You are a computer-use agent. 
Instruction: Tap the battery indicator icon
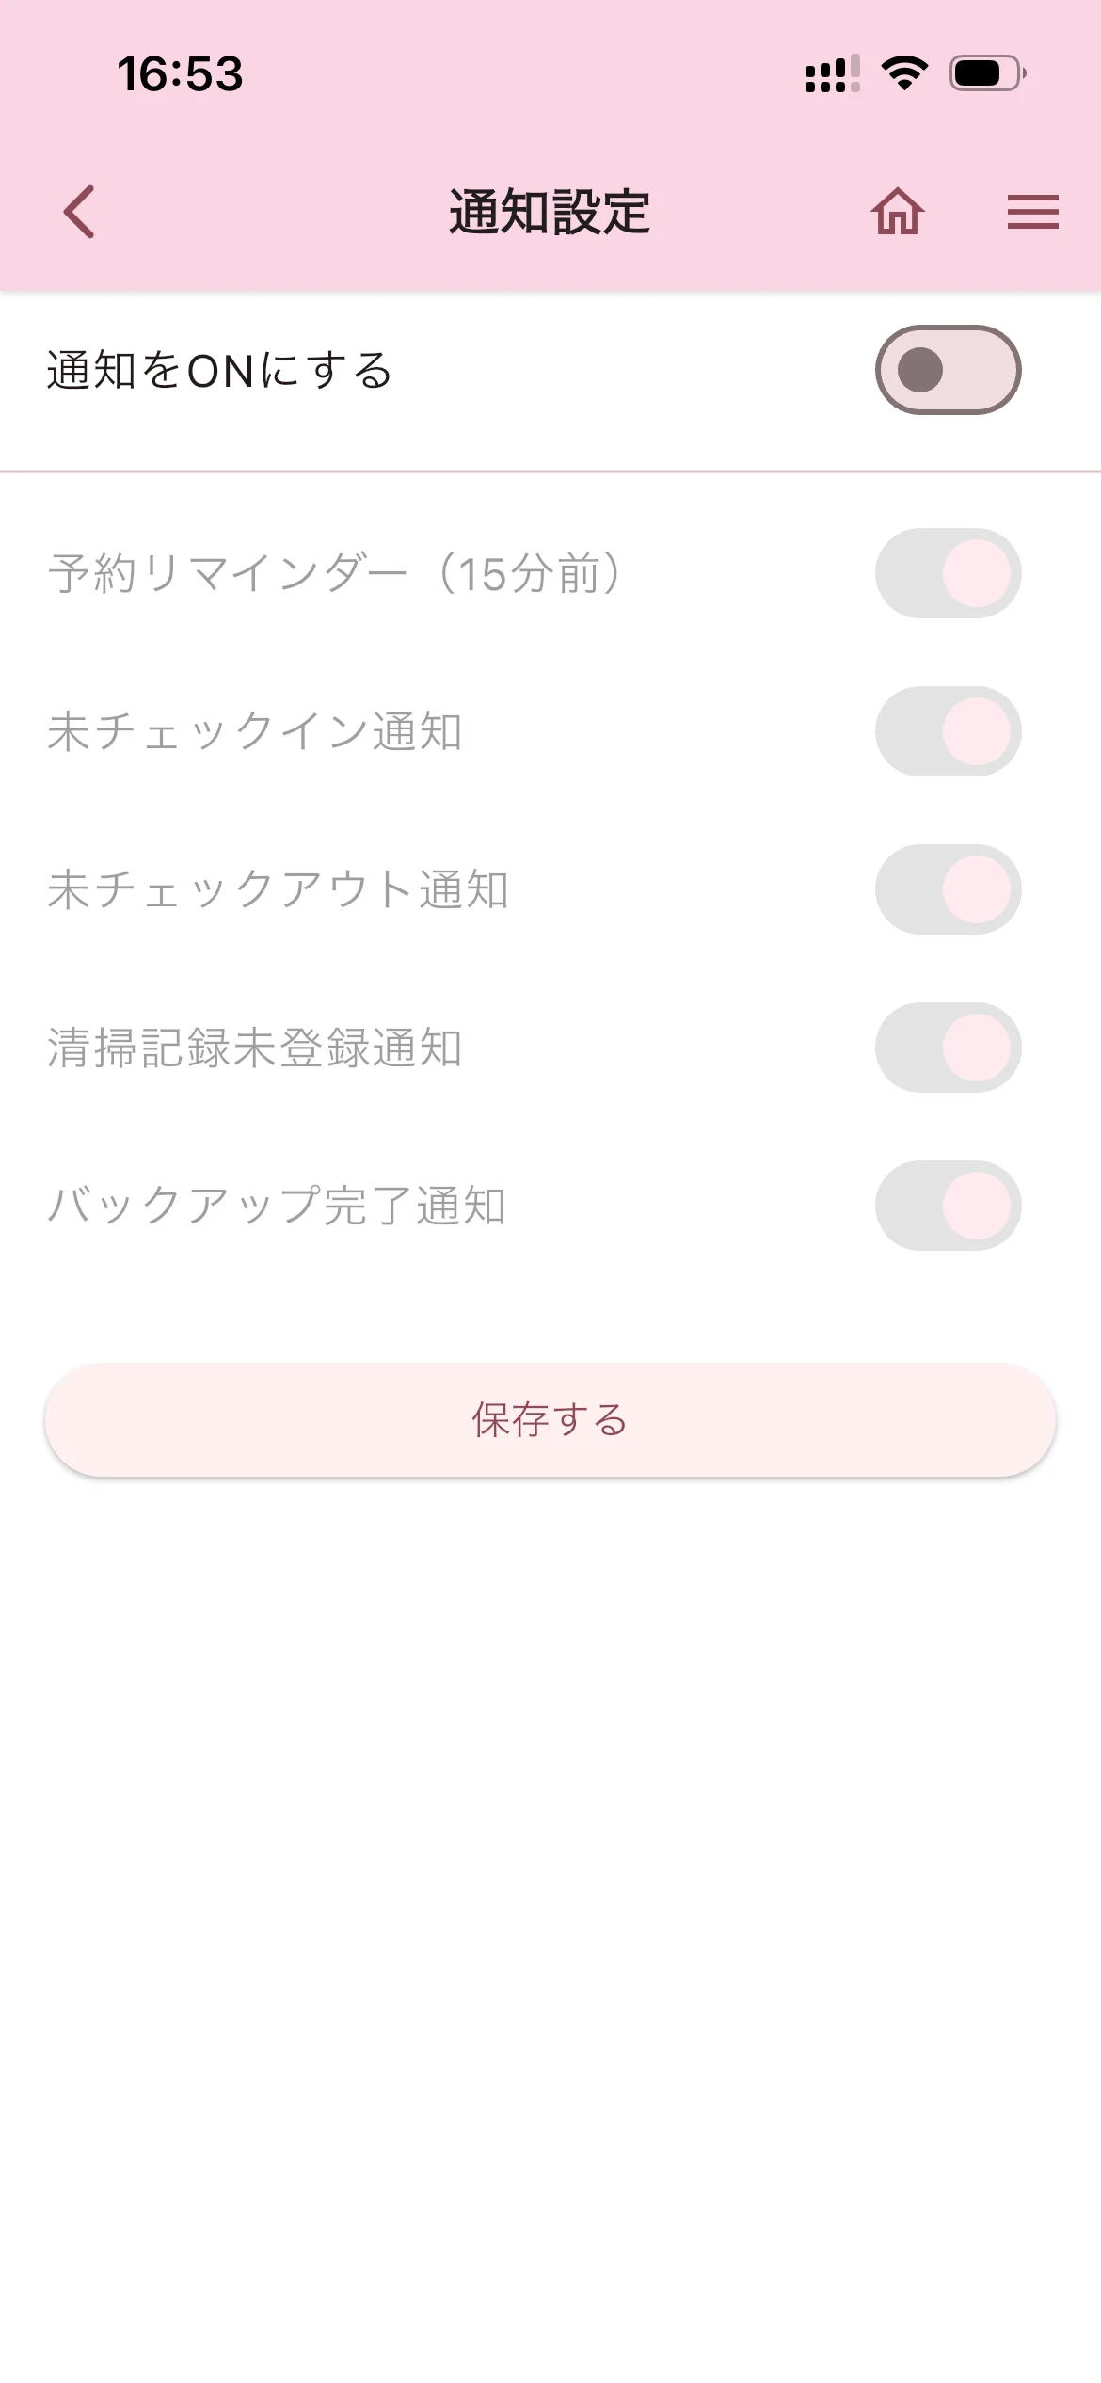click(x=986, y=73)
